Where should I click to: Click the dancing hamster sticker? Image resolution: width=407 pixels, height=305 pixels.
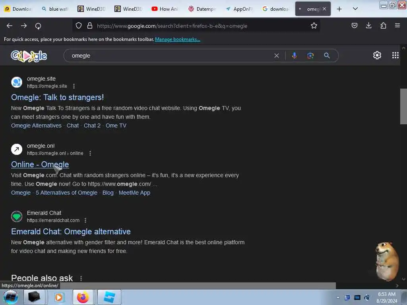click(x=386, y=261)
